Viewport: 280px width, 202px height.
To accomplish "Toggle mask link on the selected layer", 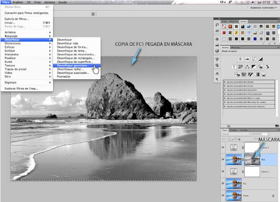I will pos(243,159).
